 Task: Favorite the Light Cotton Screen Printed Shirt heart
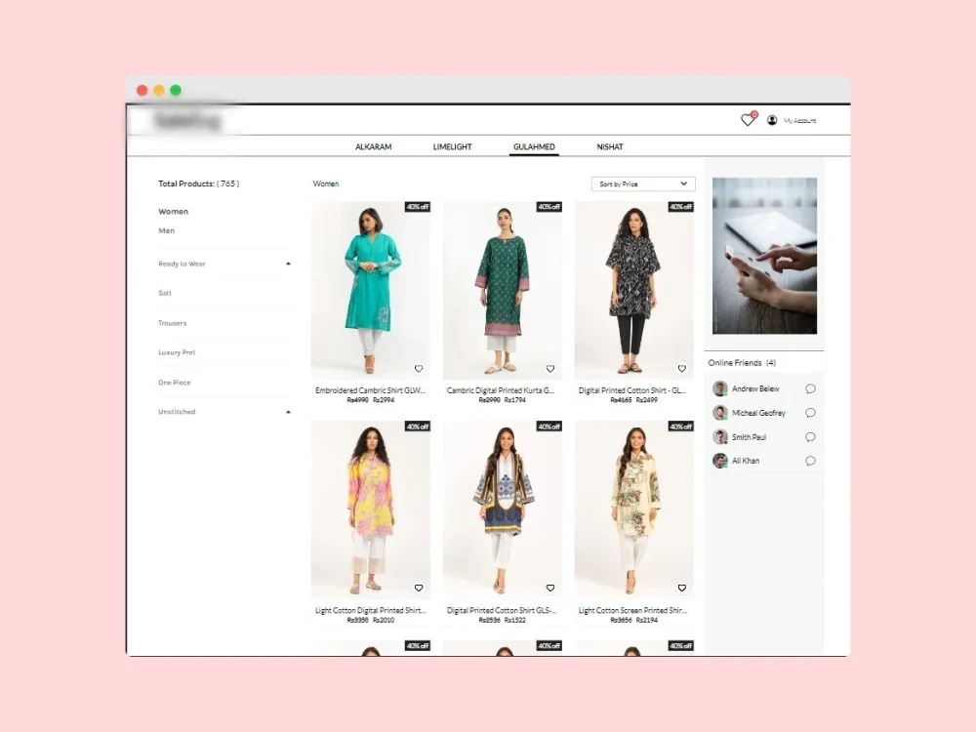tap(682, 589)
